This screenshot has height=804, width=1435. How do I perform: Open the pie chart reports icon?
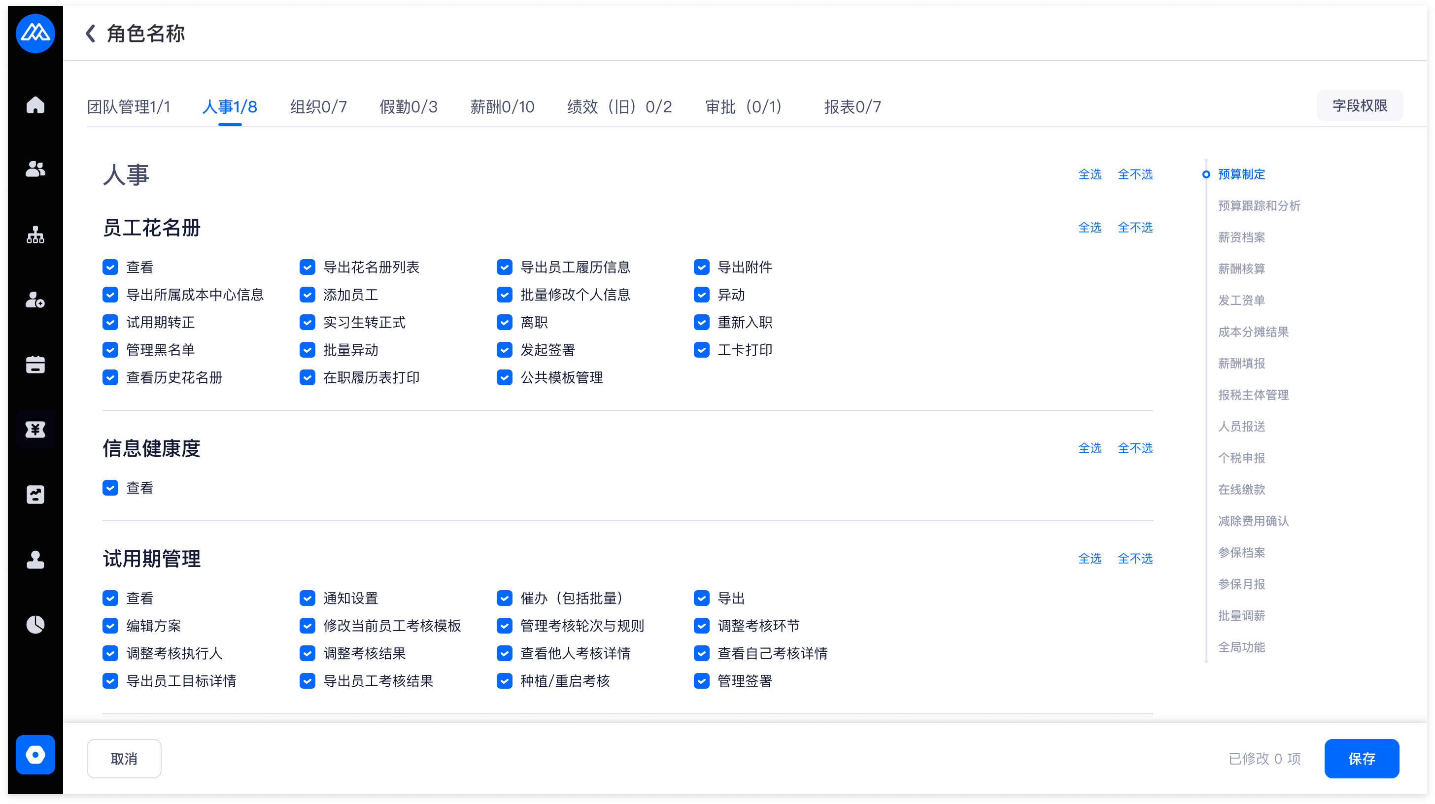point(35,624)
